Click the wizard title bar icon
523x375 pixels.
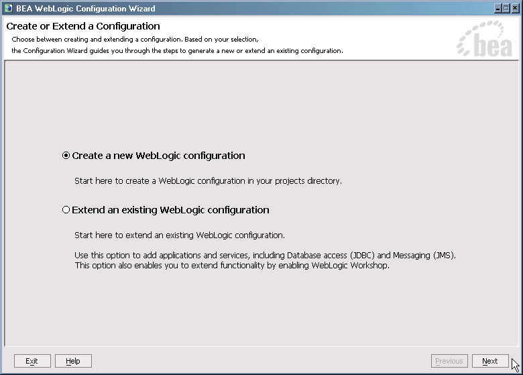coord(8,8)
